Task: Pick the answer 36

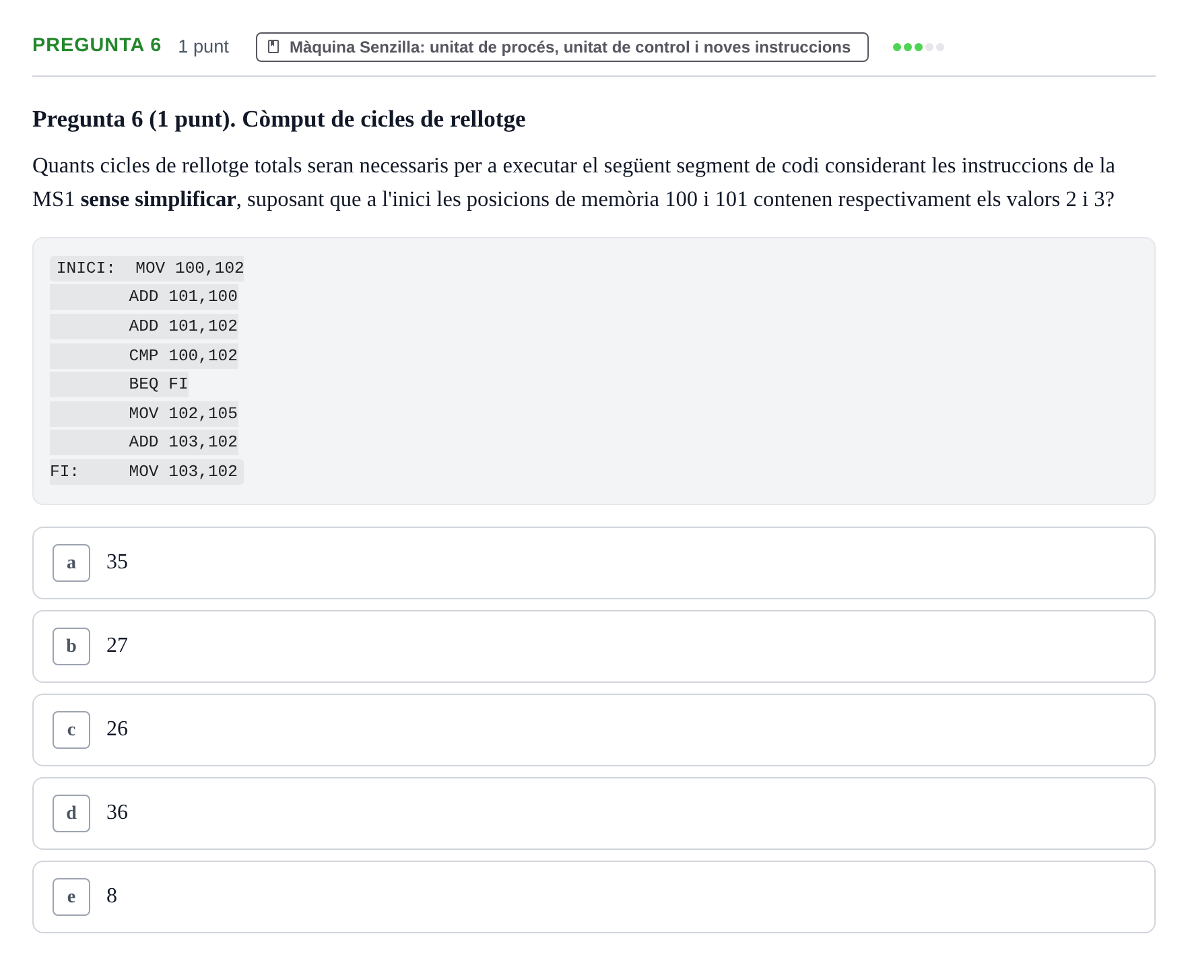Action: click(593, 813)
